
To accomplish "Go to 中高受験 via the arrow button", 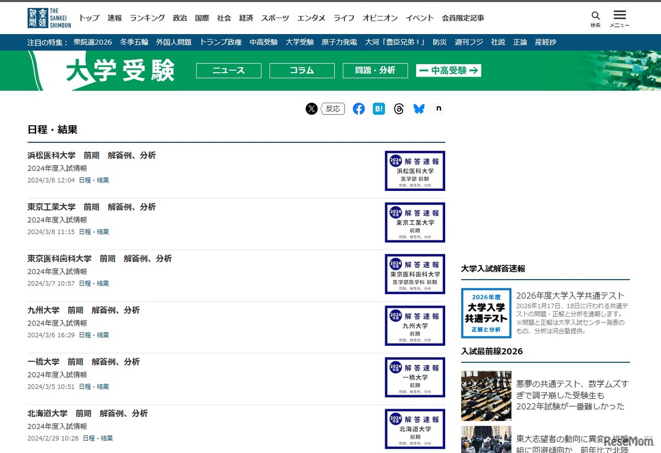I will (x=448, y=70).
